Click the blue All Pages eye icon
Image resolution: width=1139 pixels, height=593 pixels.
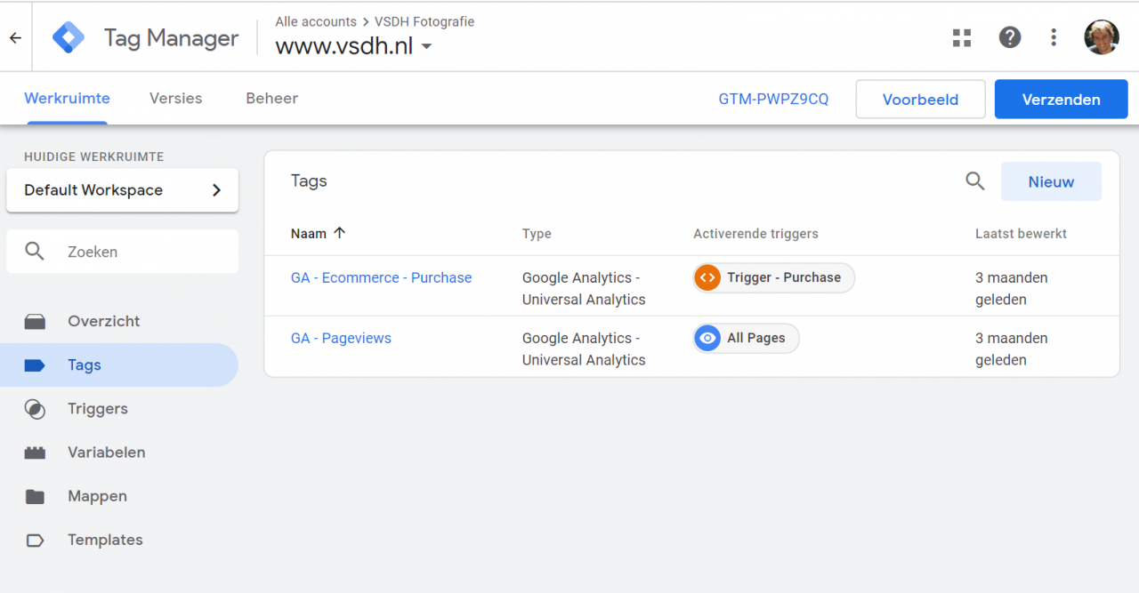point(707,338)
